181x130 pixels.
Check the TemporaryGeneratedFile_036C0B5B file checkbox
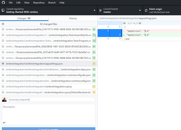point(3,46)
